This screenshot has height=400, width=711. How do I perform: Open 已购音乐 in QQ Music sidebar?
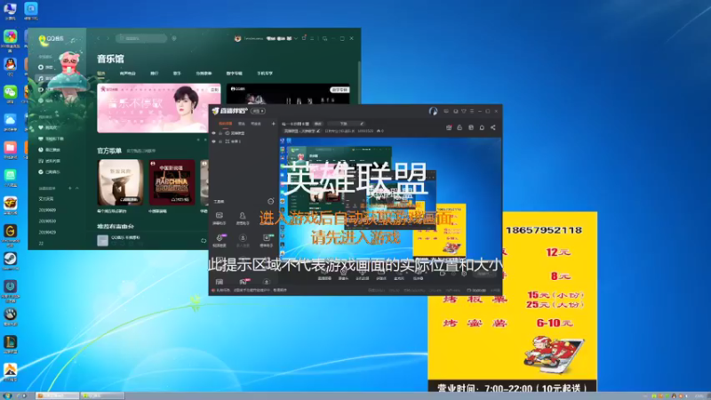[x=49, y=172]
